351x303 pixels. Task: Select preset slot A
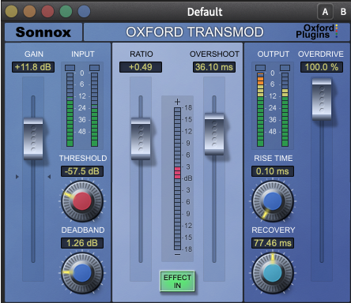(x=325, y=12)
